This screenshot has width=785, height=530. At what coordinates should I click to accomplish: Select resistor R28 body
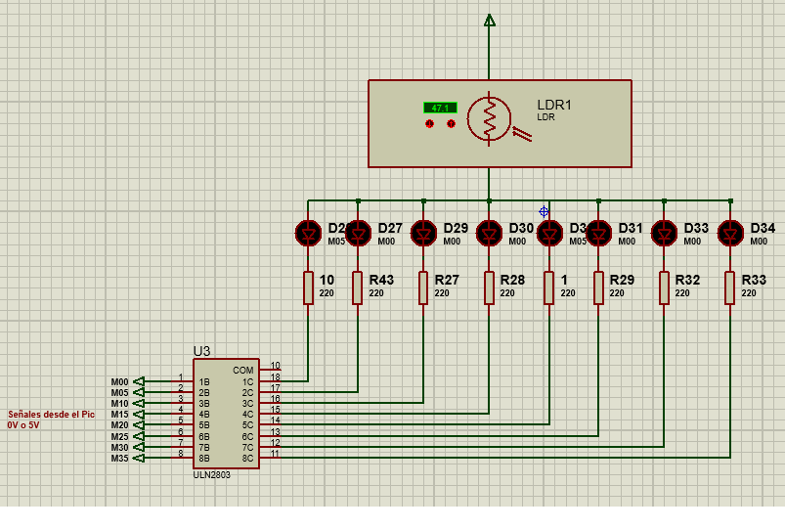click(x=489, y=288)
